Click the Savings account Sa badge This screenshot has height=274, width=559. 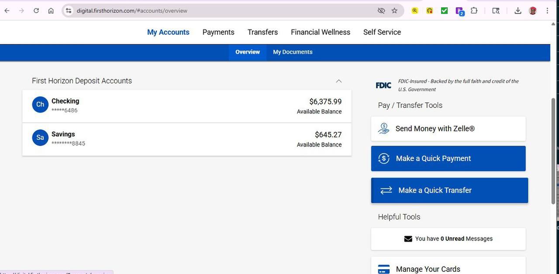click(40, 138)
